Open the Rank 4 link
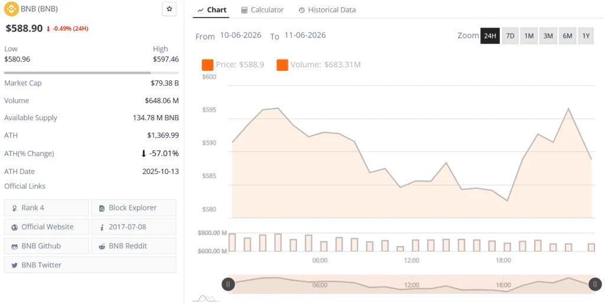Viewport: 605px width, 305px height. point(47,208)
